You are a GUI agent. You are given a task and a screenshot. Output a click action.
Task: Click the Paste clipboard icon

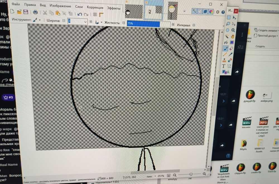click(58, 13)
